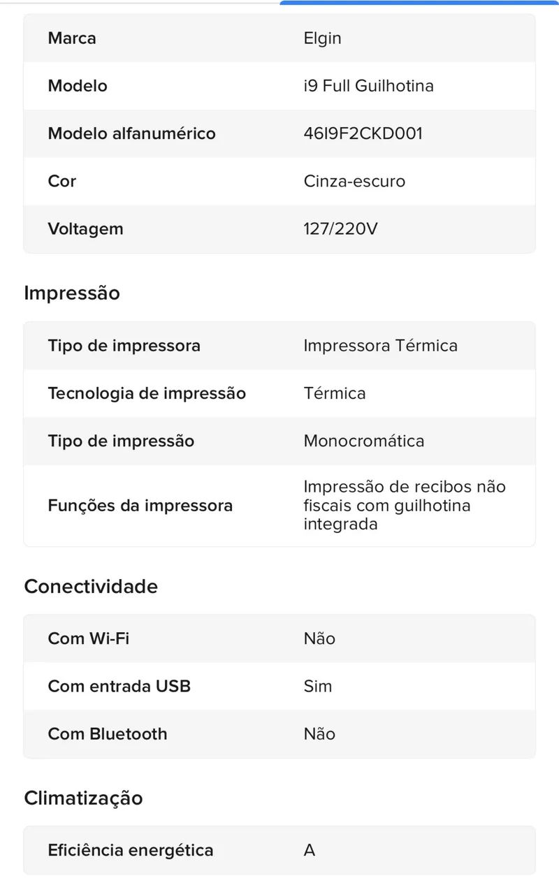Click the Elgin brand value
The width and height of the screenshot is (559, 894).
(x=322, y=38)
